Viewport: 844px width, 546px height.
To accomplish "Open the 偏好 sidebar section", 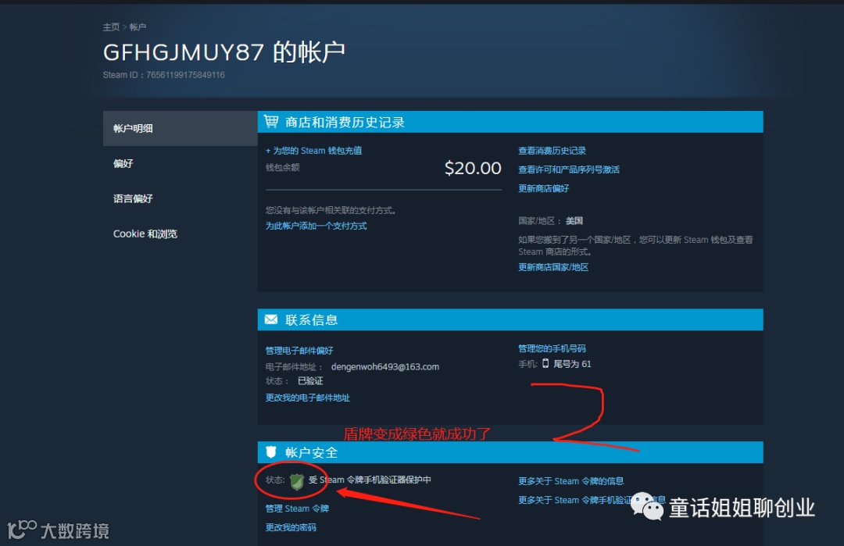I will point(180,163).
